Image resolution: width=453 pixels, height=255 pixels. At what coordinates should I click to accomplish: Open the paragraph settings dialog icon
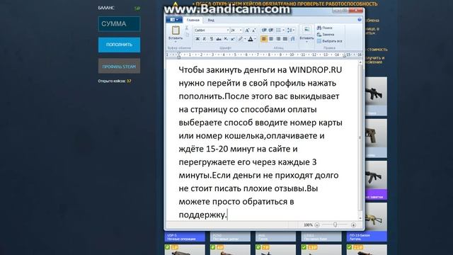(292, 39)
